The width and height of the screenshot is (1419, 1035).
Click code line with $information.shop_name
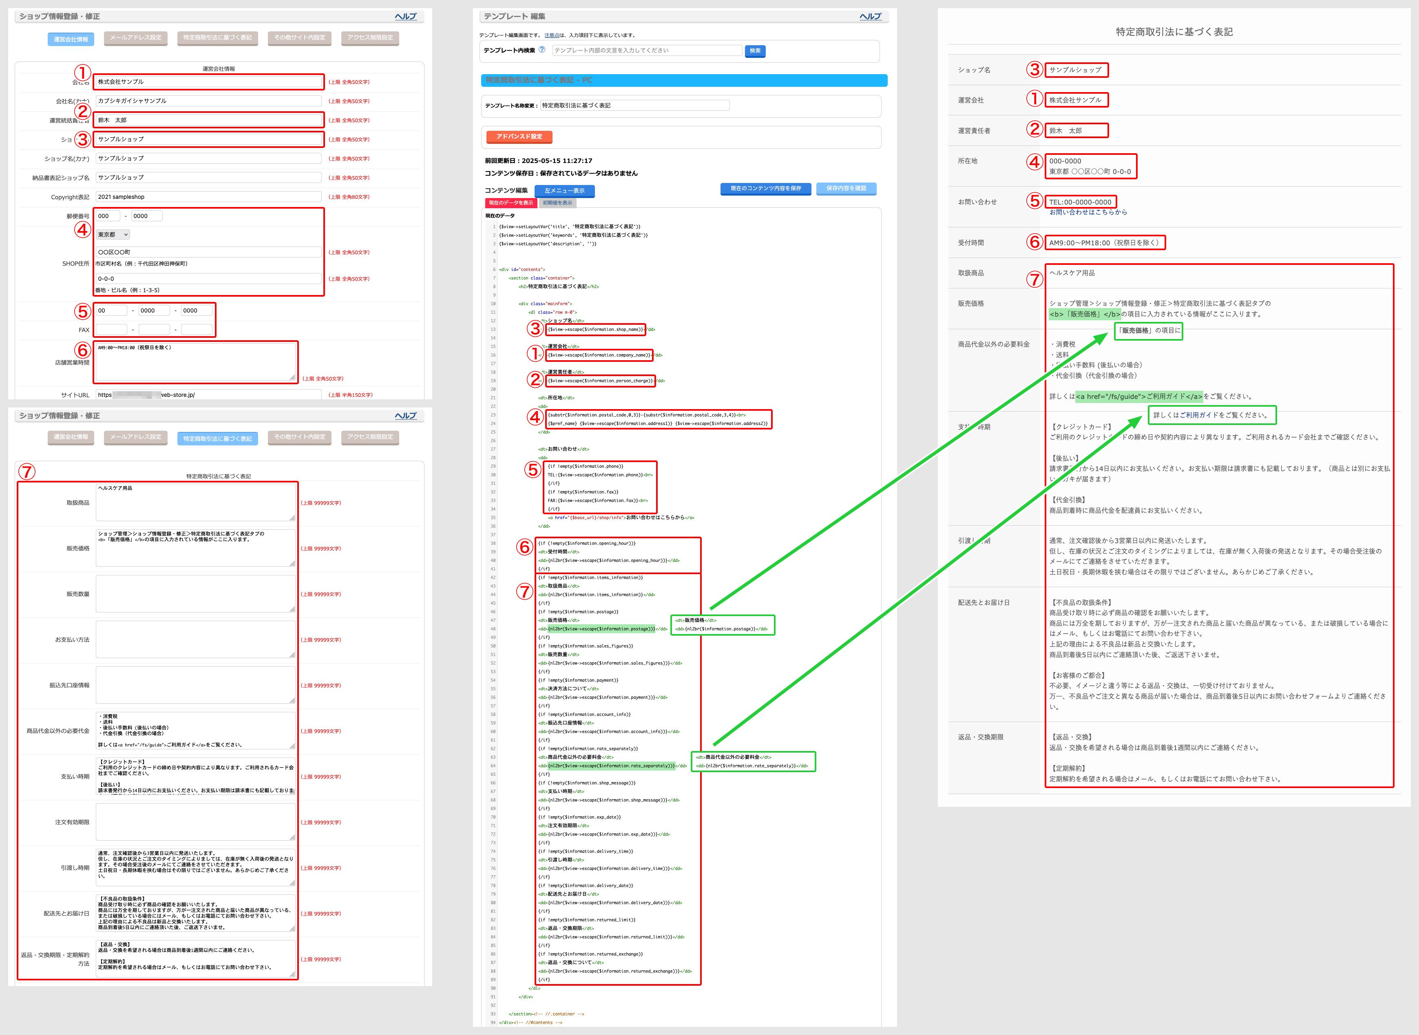point(596,330)
